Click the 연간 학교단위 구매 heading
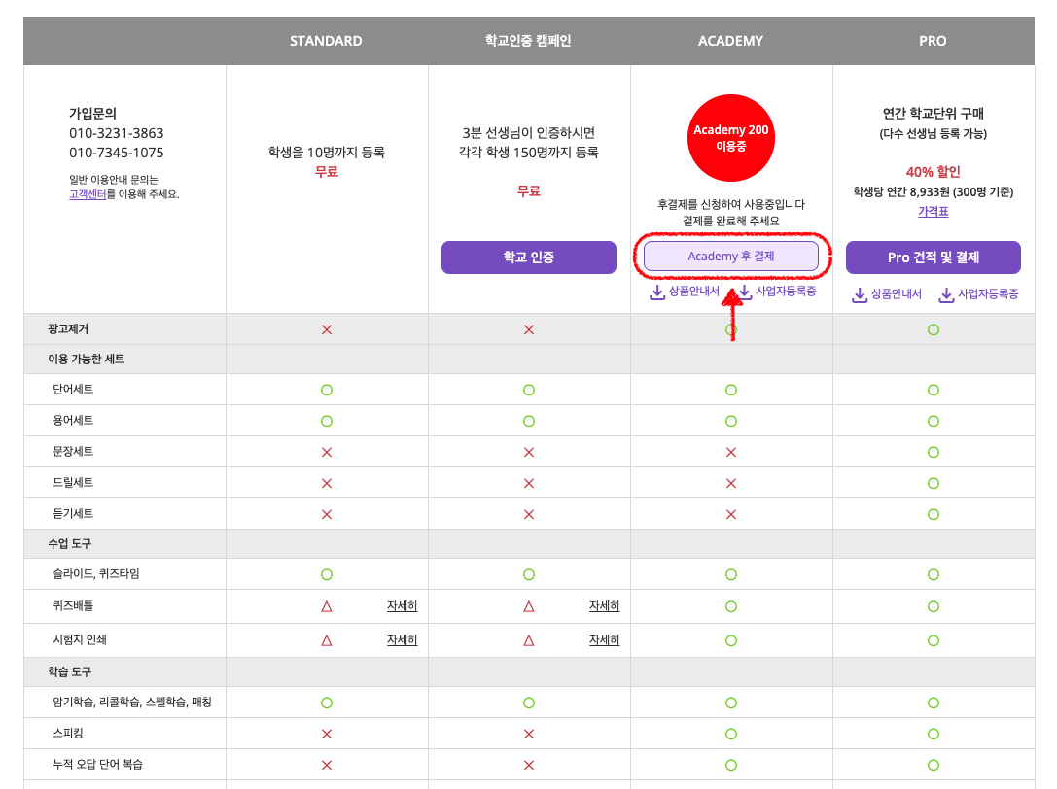The image size is (1057, 789). pyautogui.click(x=933, y=113)
